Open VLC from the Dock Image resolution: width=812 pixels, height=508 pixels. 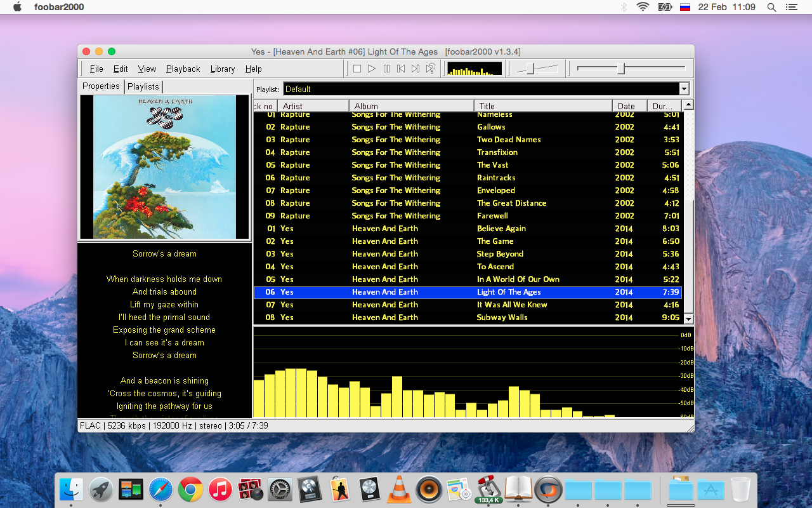(x=399, y=489)
